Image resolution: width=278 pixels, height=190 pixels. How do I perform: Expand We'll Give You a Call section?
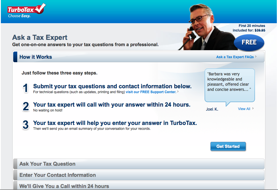[139, 185]
